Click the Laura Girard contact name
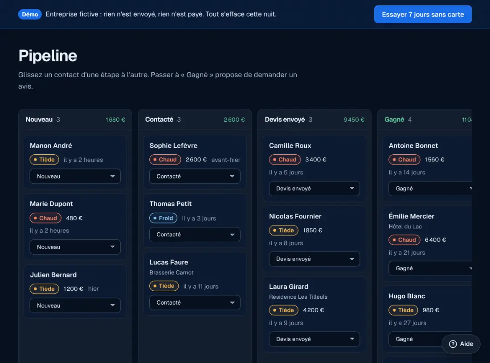Image resolution: width=490 pixels, height=363 pixels. [x=289, y=287]
